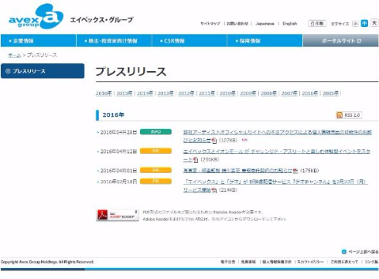Click the date 2016年04月01日
Viewport: 379px width, 279px height.
[118, 171]
